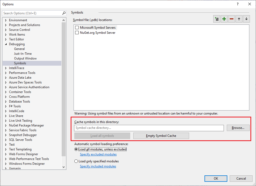Enable Microsoft Symbol Servers checkbox

(77, 27)
